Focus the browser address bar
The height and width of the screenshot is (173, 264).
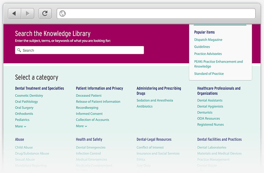[156, 13]
